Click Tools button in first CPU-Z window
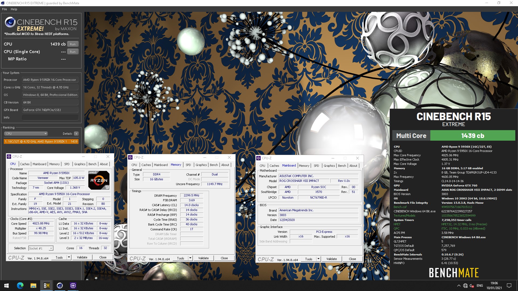The height and width of the screenshot is (291, 518). pos(59,258)
